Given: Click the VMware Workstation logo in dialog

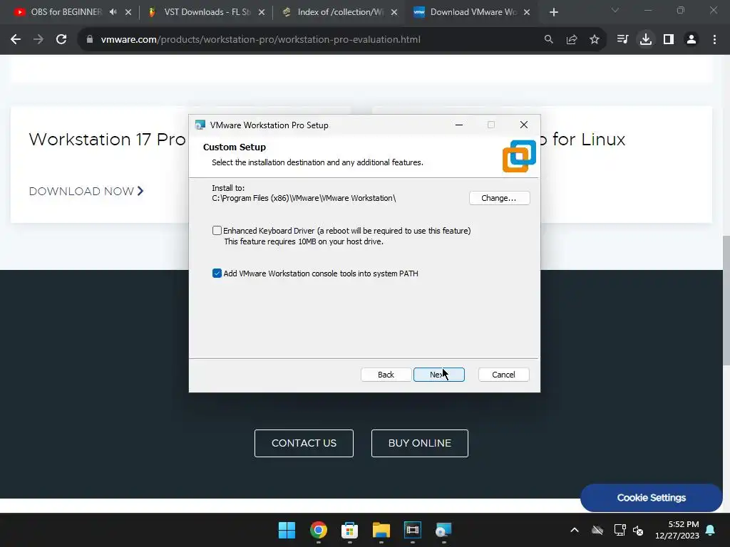Looking at the screenshot, I should 519,156.
